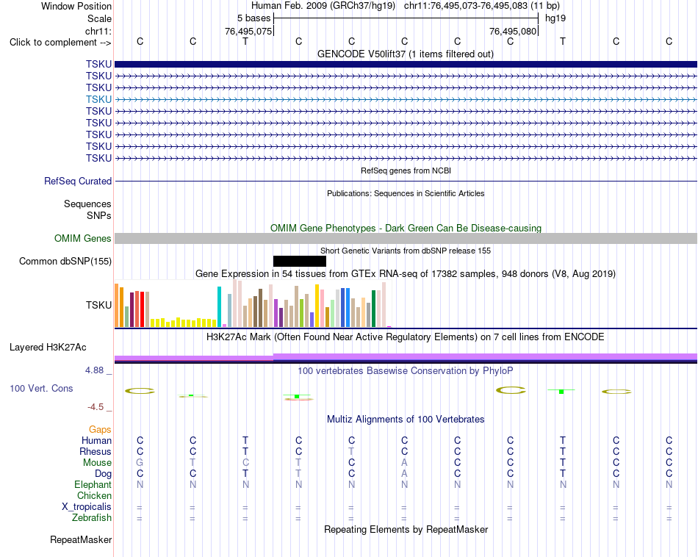Select the "Rhesus" species label
The width and height of the screenshot is (698, 557).
click(96, 452)
